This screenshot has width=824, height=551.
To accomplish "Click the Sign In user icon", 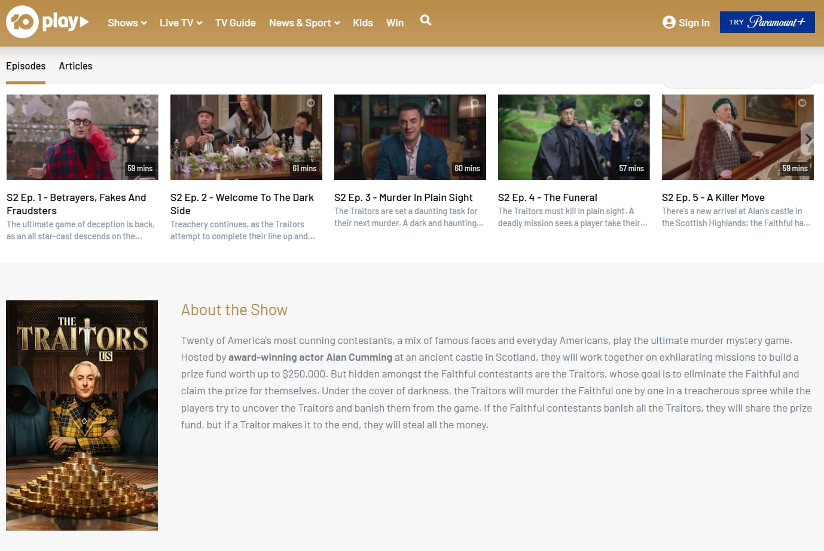I will (669, 22).
